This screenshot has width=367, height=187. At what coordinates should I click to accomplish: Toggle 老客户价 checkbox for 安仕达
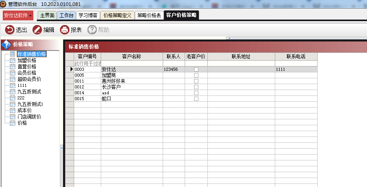click(x=196, y=69)
